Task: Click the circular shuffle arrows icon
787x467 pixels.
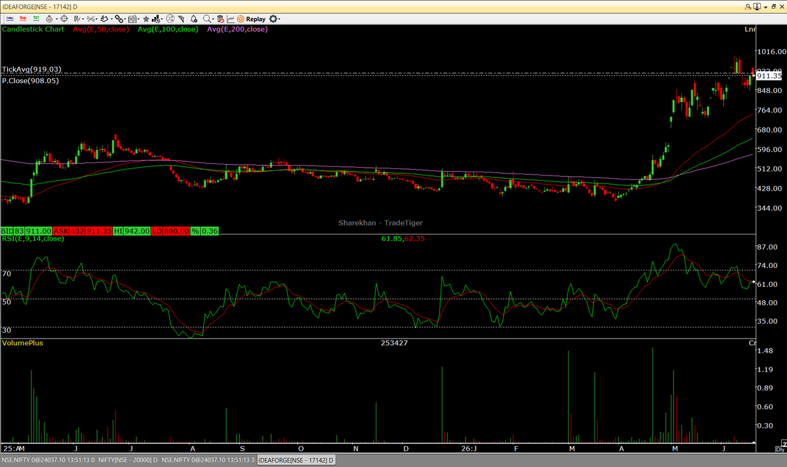Action: coord(171,19)
